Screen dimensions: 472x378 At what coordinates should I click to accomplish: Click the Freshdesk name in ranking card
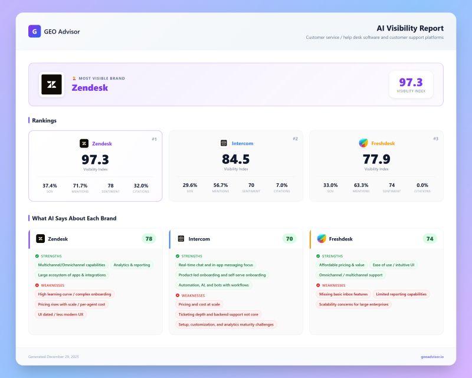pyautogui.click(x=383, y=143)
